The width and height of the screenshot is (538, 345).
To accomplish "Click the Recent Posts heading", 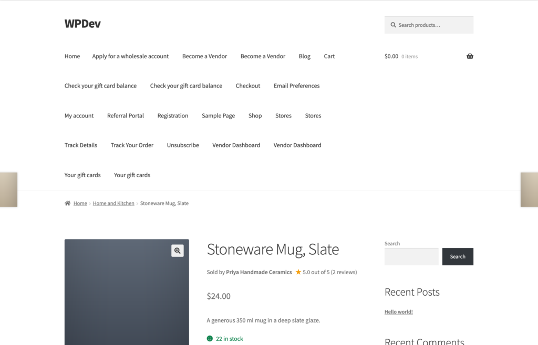I will pyautogui.click(x=412, y=292).
